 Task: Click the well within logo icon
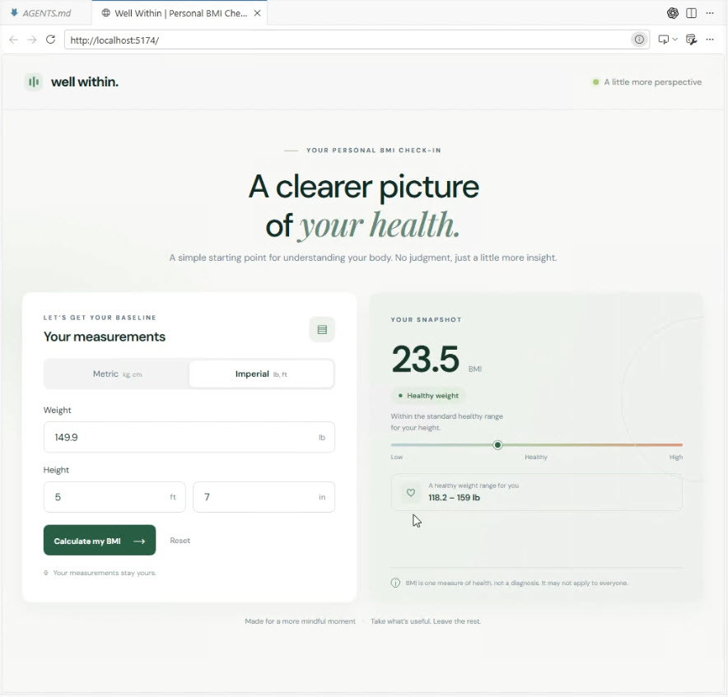(34, 82)
